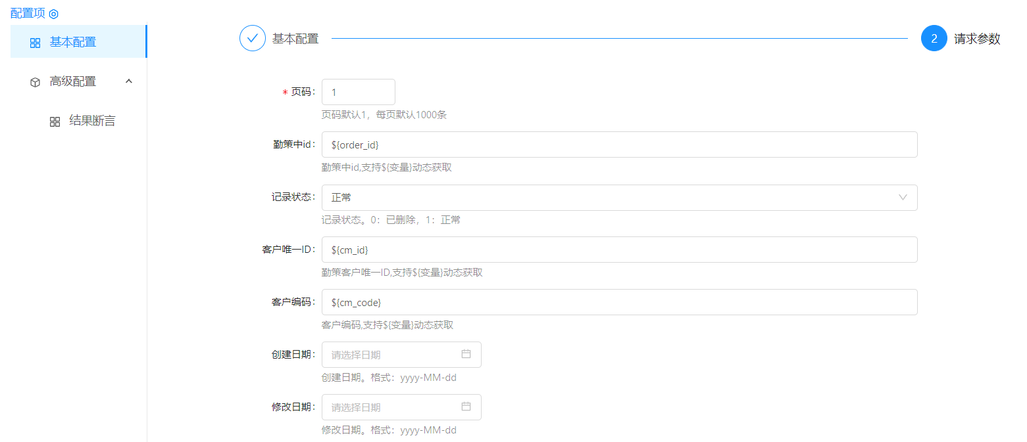
Task: Click the settings icon beside 配置项
Action: [x=54, y=14]
